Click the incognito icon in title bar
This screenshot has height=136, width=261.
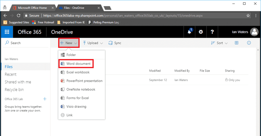[5, 8]
